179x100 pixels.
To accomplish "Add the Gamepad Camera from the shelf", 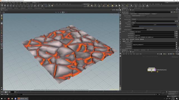I will 147,6.
